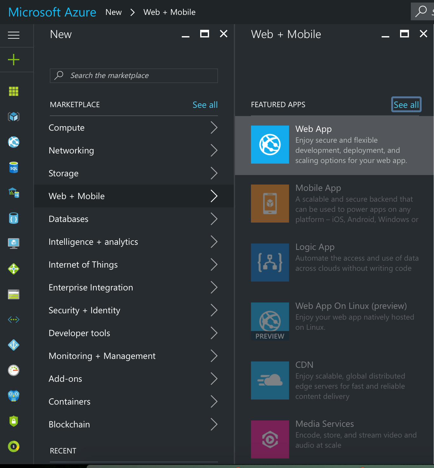Expand the Compute category
The image size is (434, 468).
point(133,128)
